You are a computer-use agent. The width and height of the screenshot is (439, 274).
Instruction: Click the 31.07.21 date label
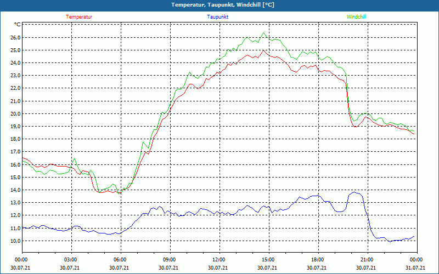[416, 268]
